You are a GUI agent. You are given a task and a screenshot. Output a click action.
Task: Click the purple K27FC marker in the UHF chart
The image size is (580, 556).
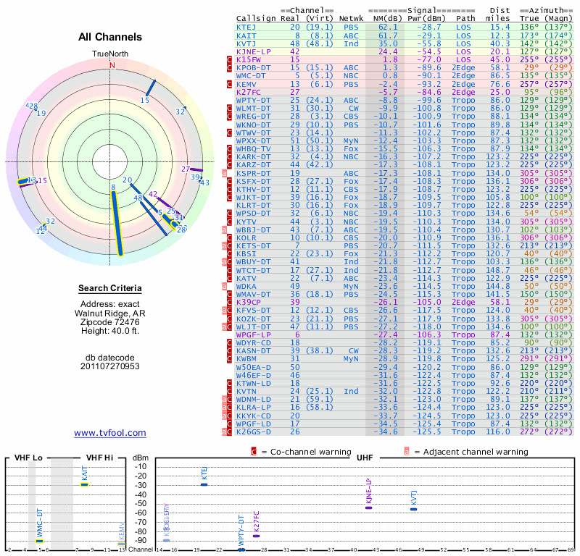pos(256,535)
